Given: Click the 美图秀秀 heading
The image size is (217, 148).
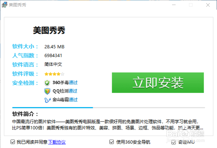Looking at the screenshot, I should tap(49, 30).
